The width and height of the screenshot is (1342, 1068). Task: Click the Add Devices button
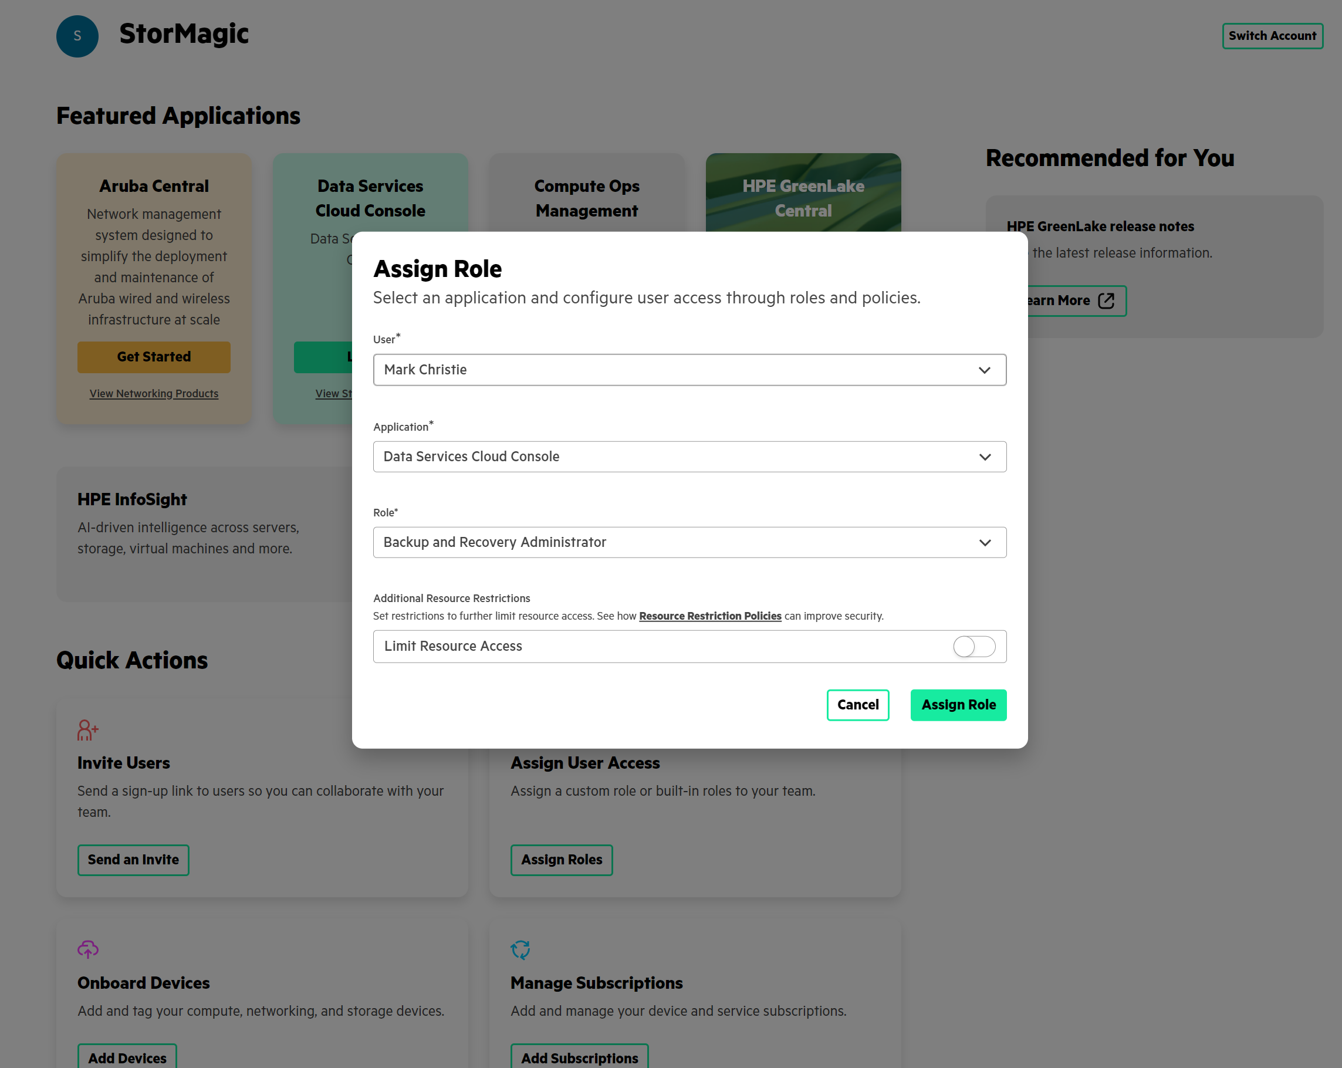coord(127,1057)
